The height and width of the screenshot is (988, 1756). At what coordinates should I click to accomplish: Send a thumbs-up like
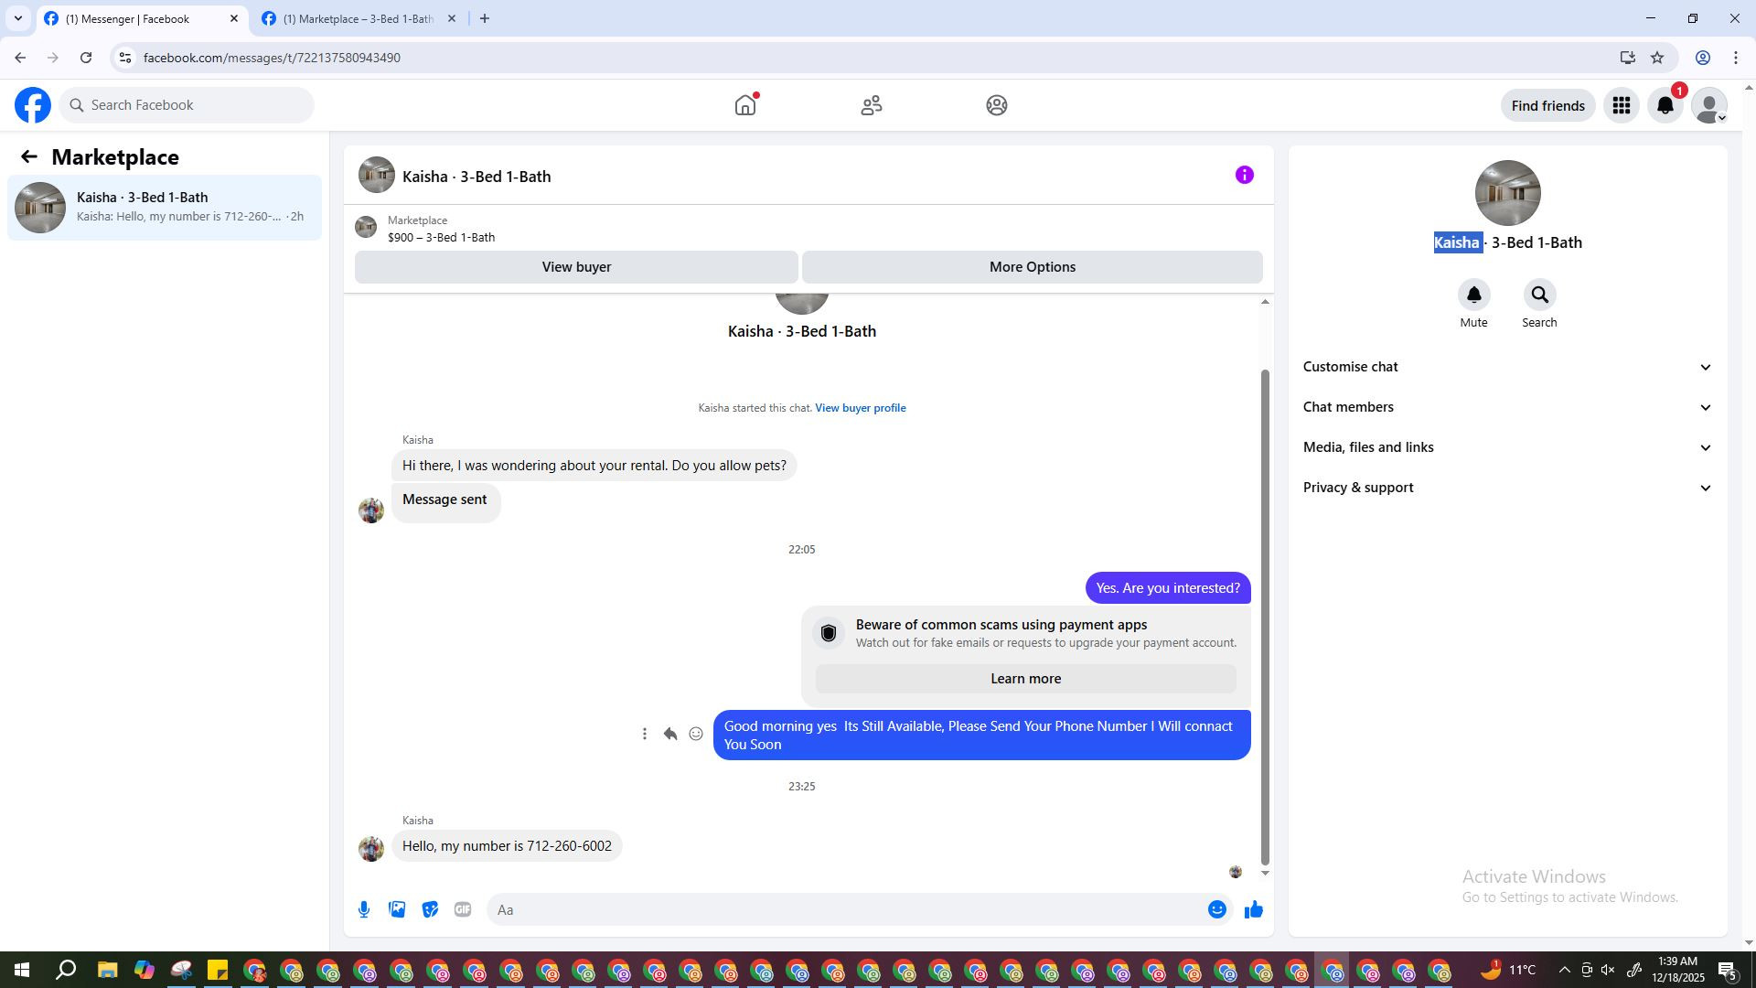pyautogui.click(x=1253, y=909)
